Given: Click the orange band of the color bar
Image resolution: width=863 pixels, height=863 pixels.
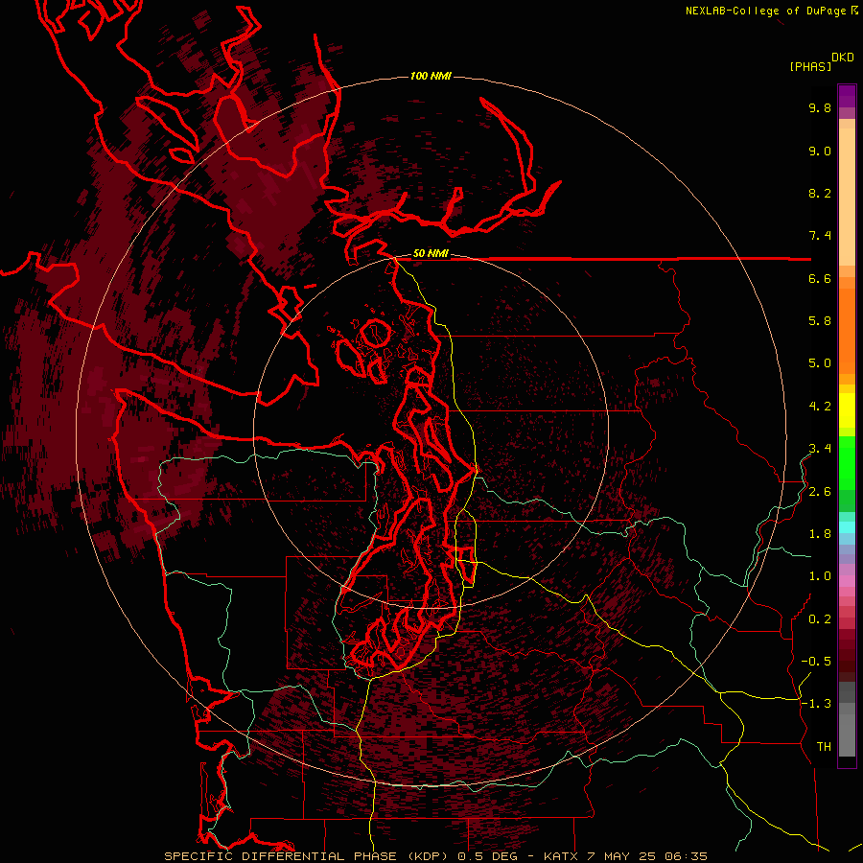Looking at the screenshot, I should pos(847,330).
